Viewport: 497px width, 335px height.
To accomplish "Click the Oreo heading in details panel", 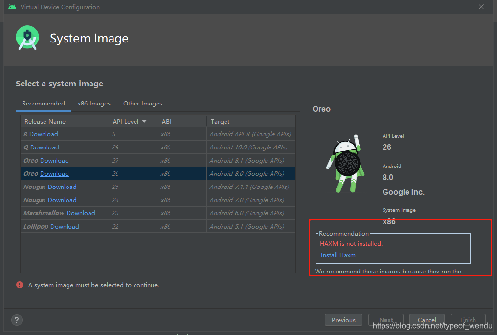I will (321, 109).
